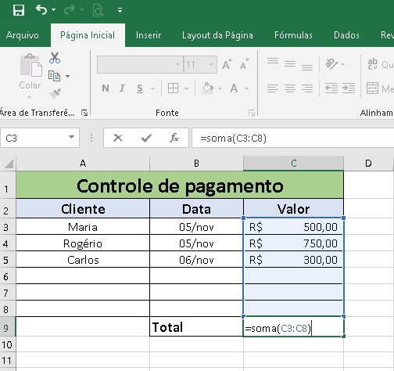Open Área de Transferência dialog launcher
The height and width of the screenshot is (371, 394).
point(84,113)
